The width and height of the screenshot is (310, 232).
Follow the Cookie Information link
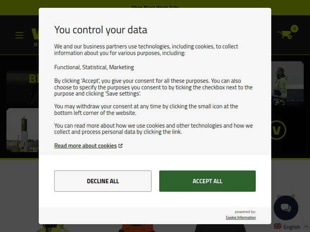241,218
